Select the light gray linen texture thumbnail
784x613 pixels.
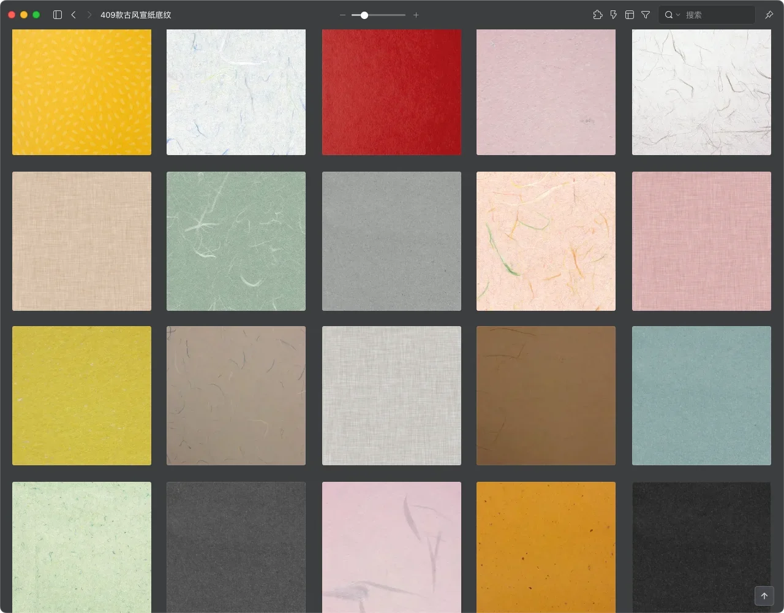click(x=391, y=395)
